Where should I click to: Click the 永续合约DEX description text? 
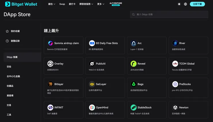pos(53,70)
